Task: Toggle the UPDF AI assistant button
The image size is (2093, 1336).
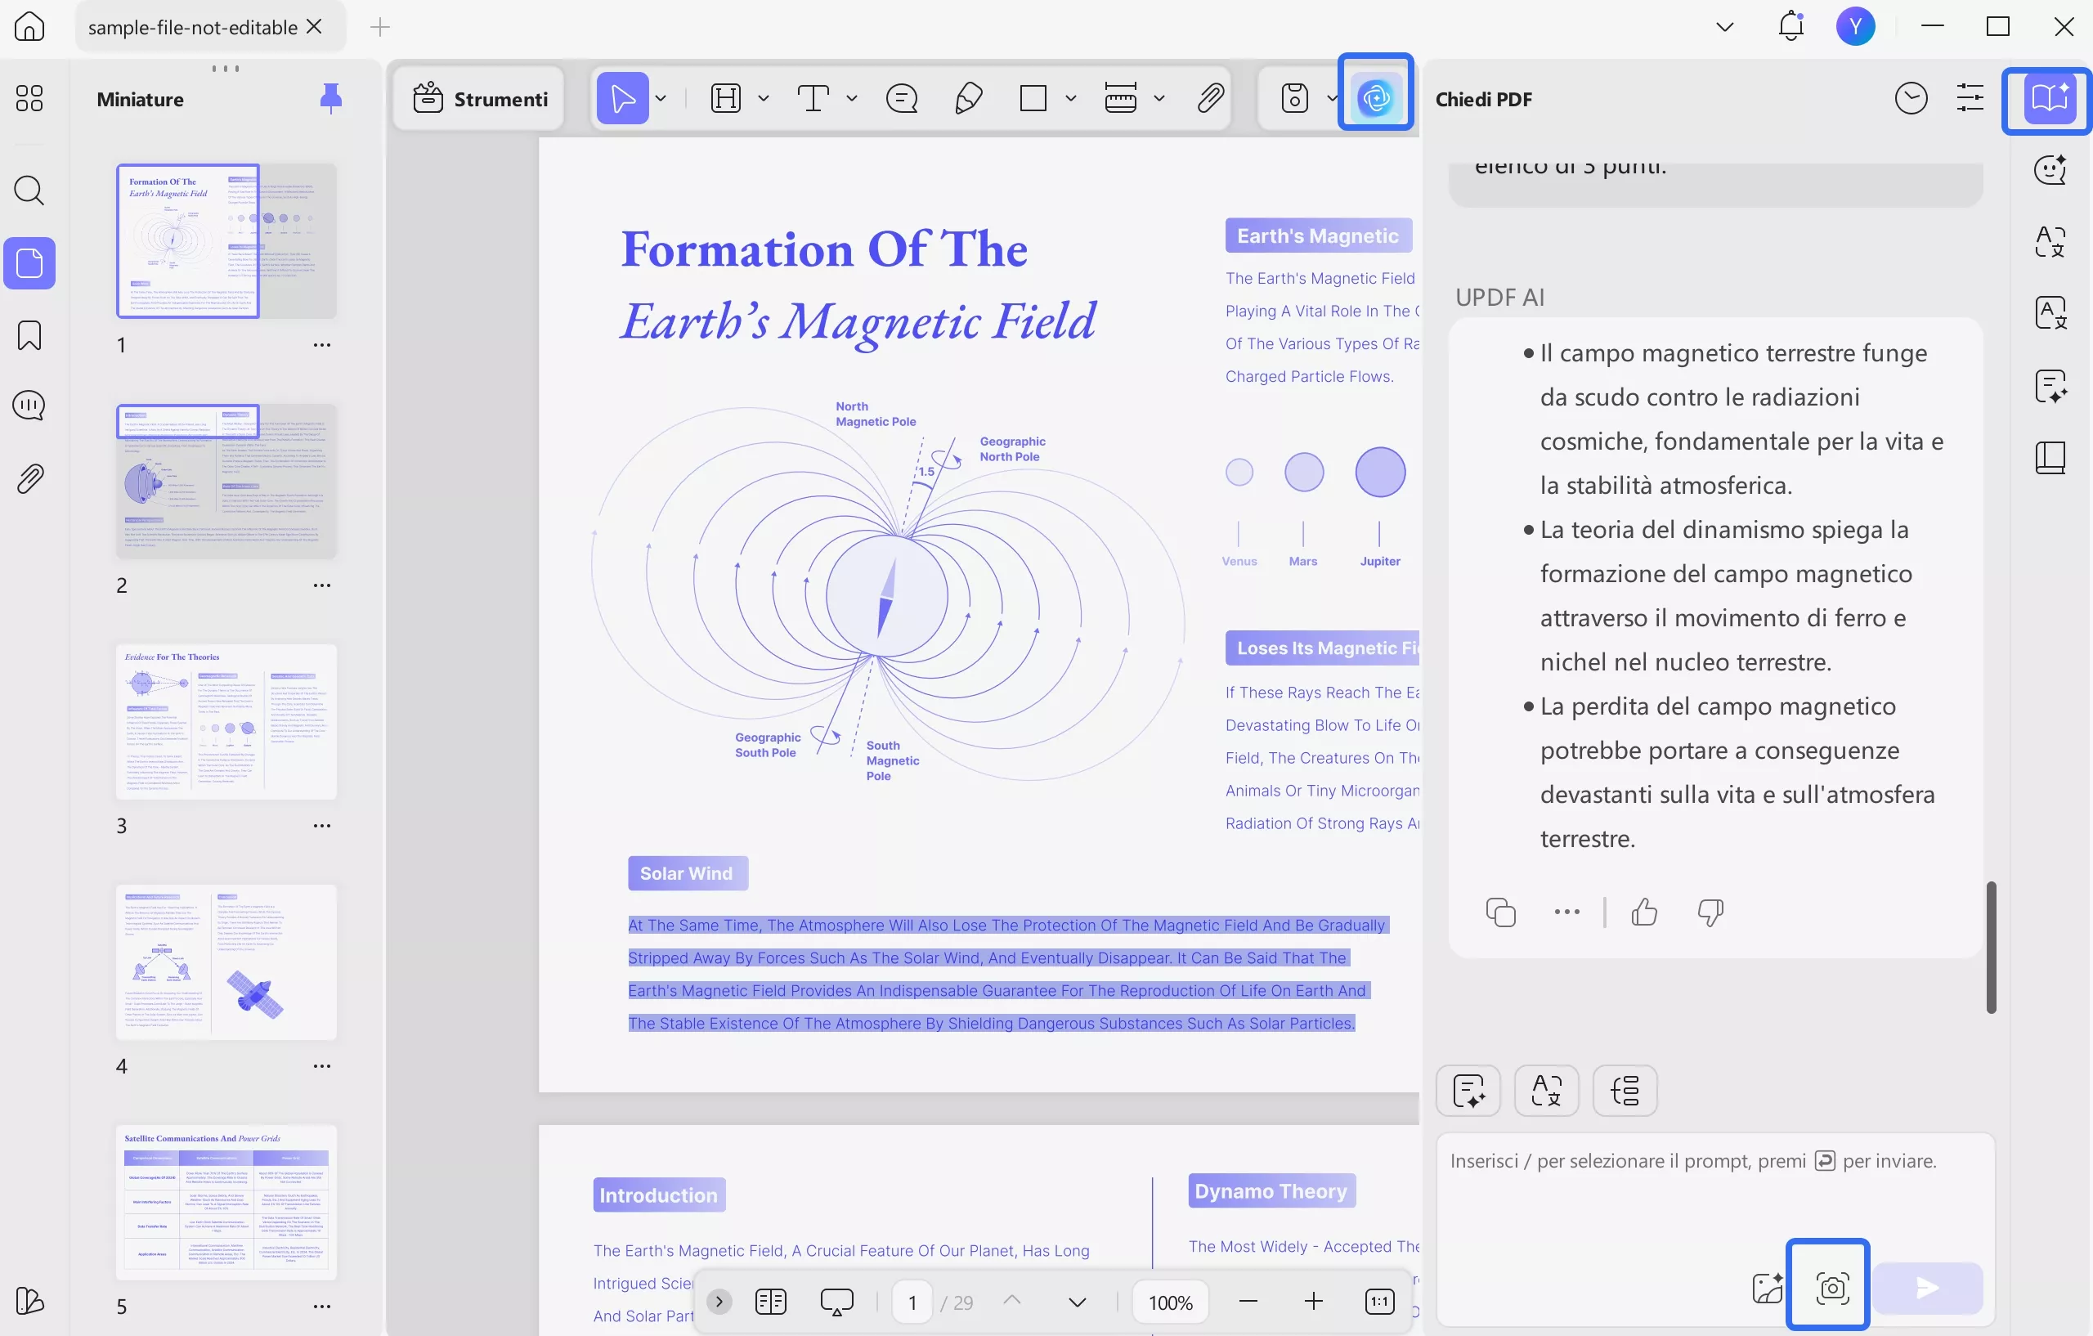Action: click(x=1376, y=98)
